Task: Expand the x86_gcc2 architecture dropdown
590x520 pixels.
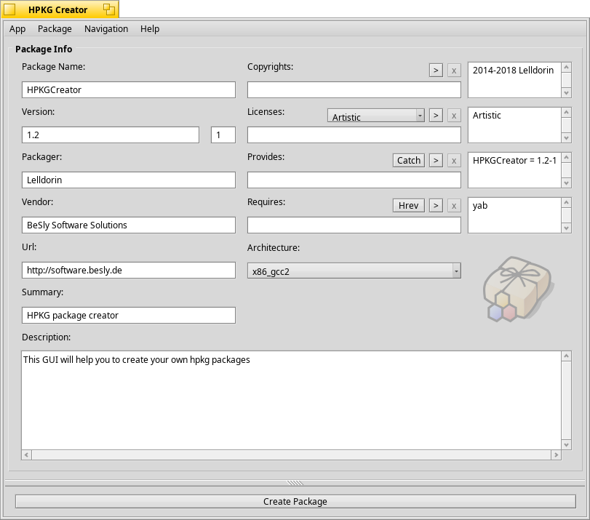Action: pos(354,271)
